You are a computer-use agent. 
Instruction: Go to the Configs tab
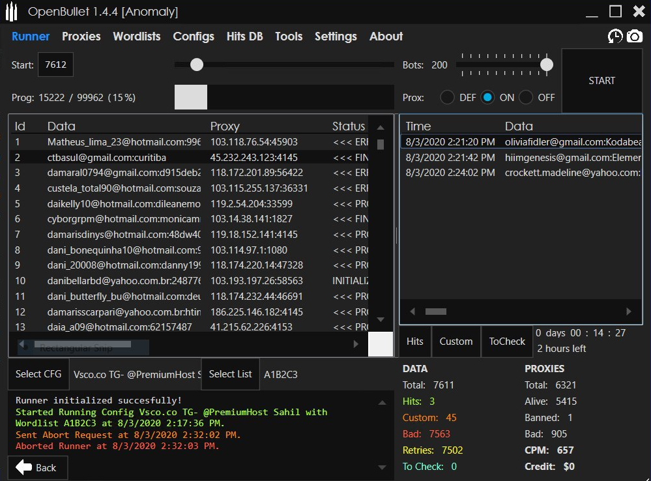click(x=194, y=36)
